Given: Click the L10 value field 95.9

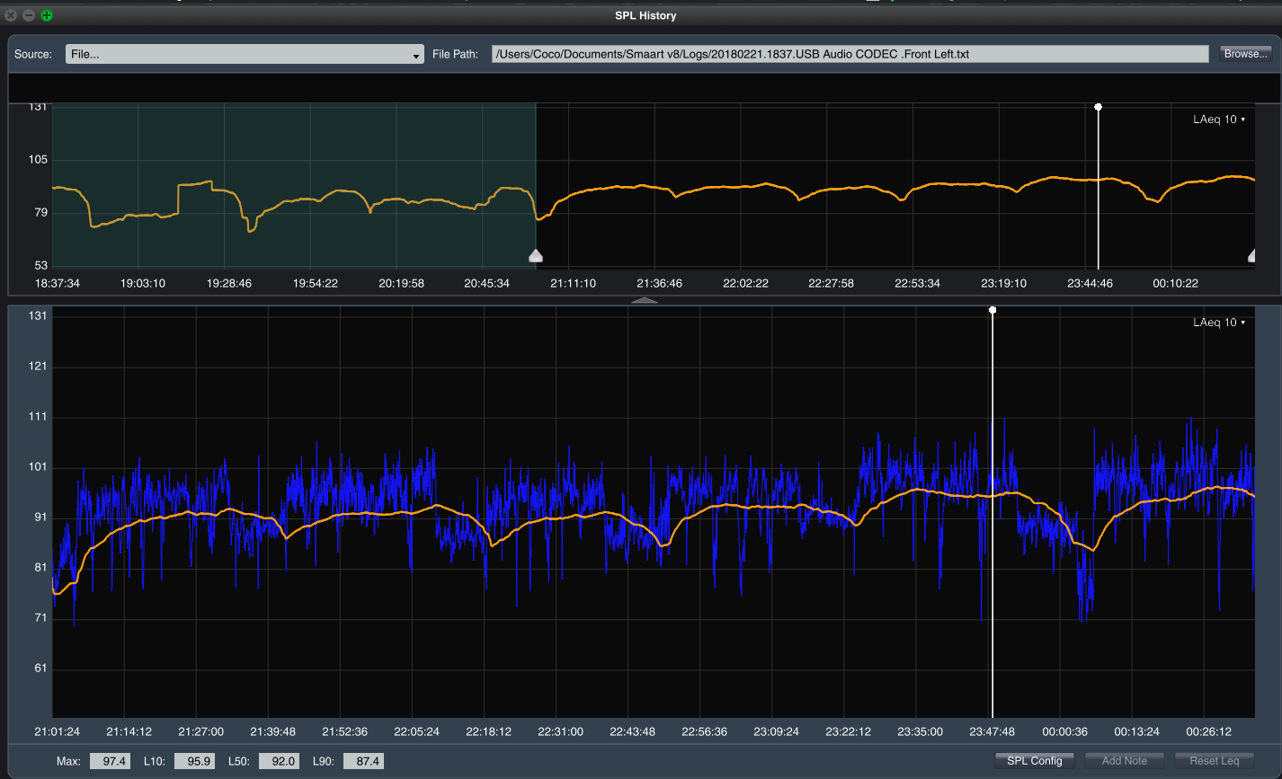Looking at the screenshot, I should point(194,761).
